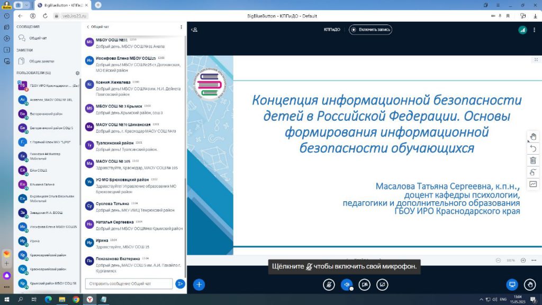The width and height of the screenshot is (542, 305).
Task: Hide the Общий чат panel using the back arrow
Action: [88, 26]
